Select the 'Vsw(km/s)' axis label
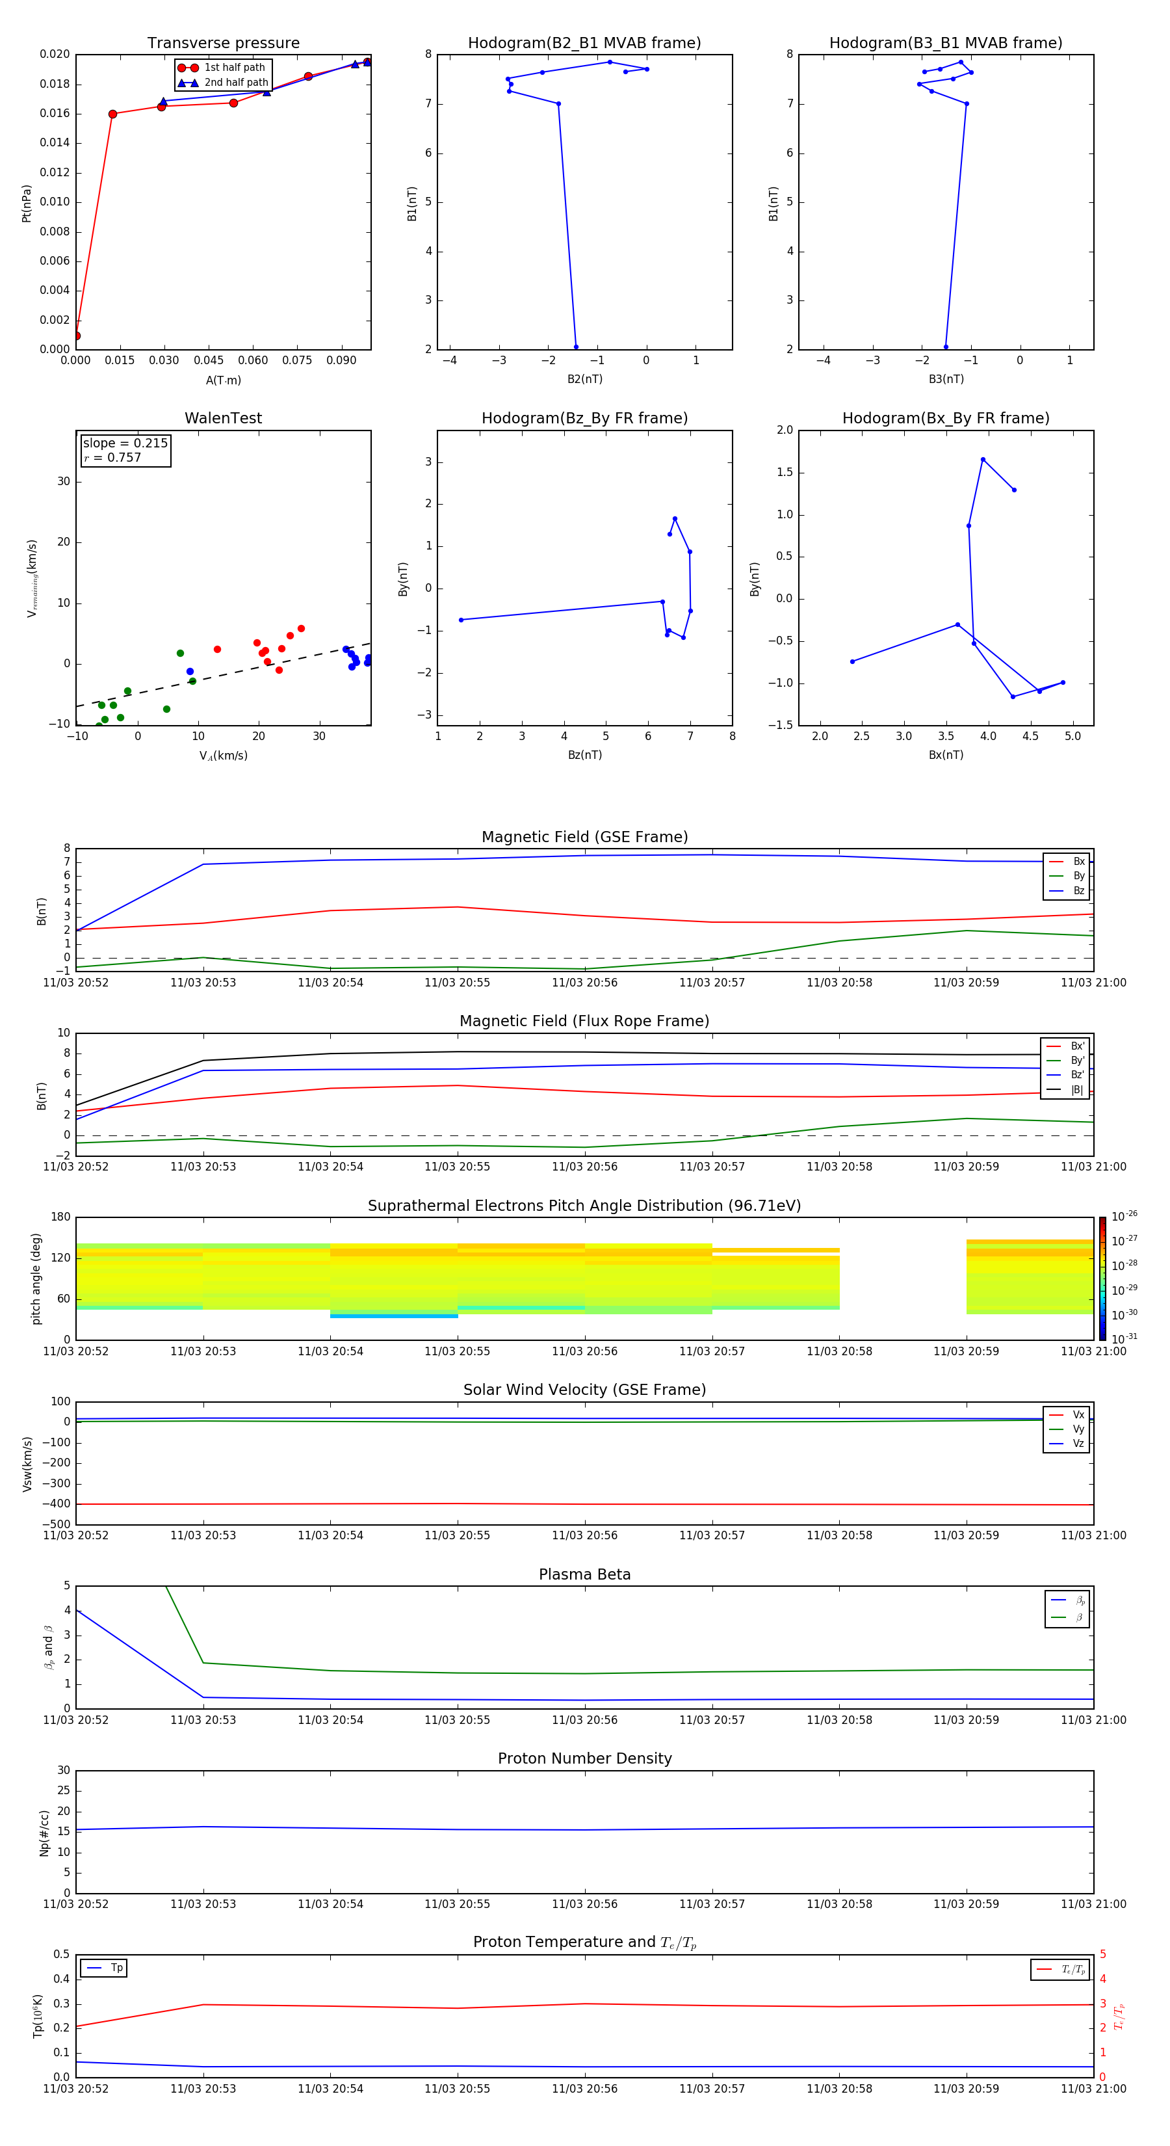 coord(27,1464)
